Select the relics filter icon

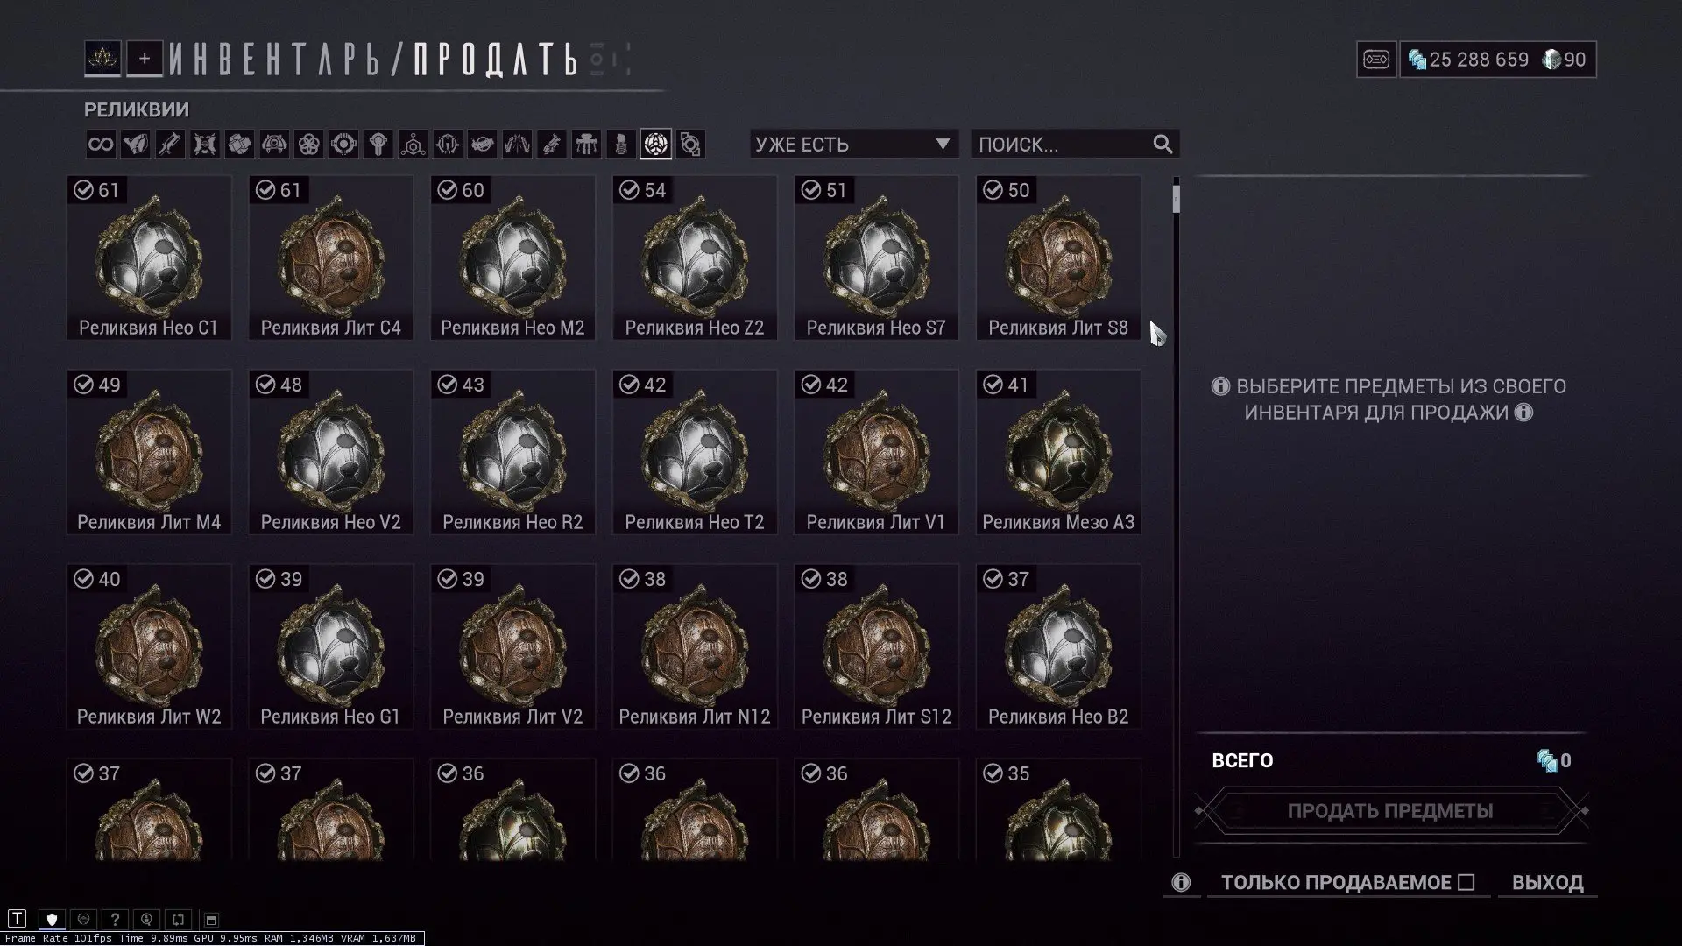[x=656, y=145]
